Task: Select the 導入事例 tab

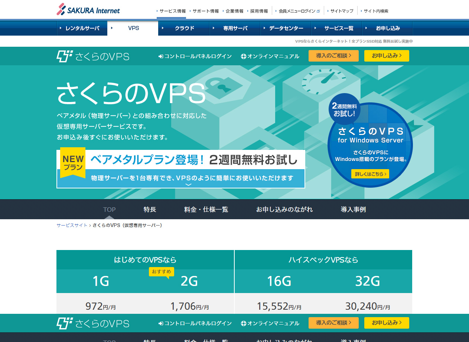Action: (x=354, y=210)
